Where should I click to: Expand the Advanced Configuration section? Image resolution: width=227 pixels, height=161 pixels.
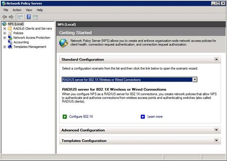(216, 130)
